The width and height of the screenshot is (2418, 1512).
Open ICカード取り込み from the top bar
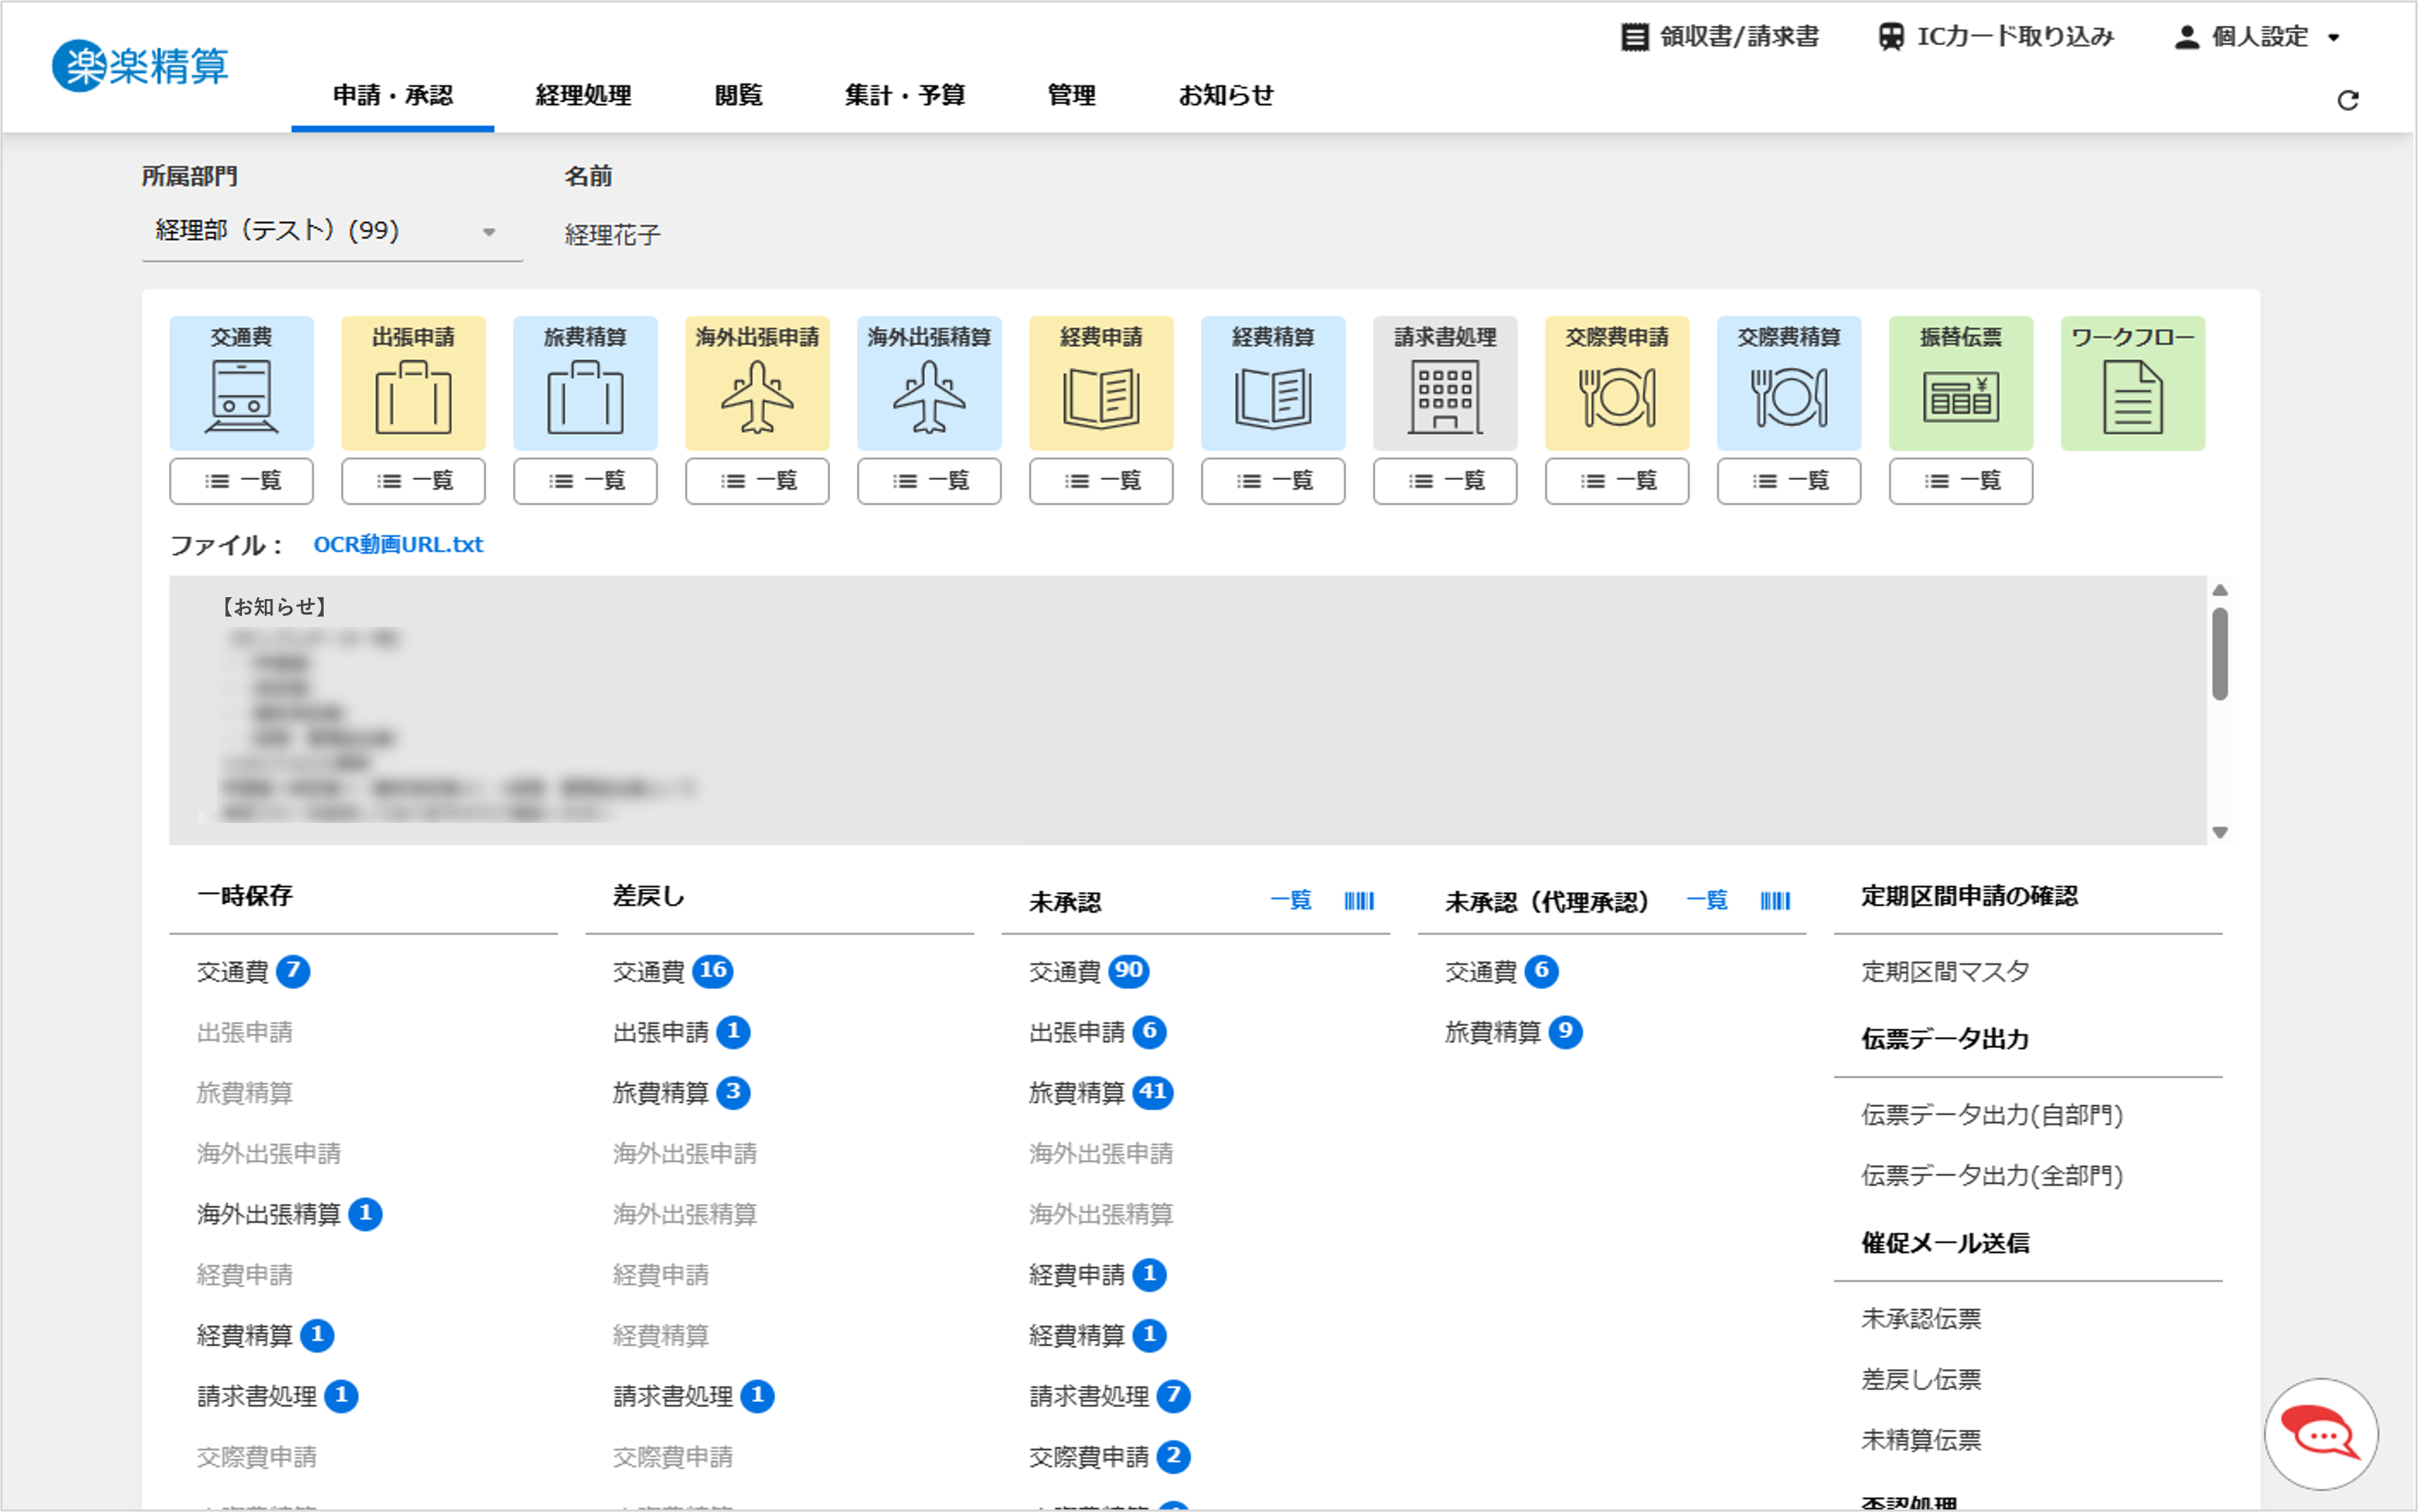pos(1996,37)
